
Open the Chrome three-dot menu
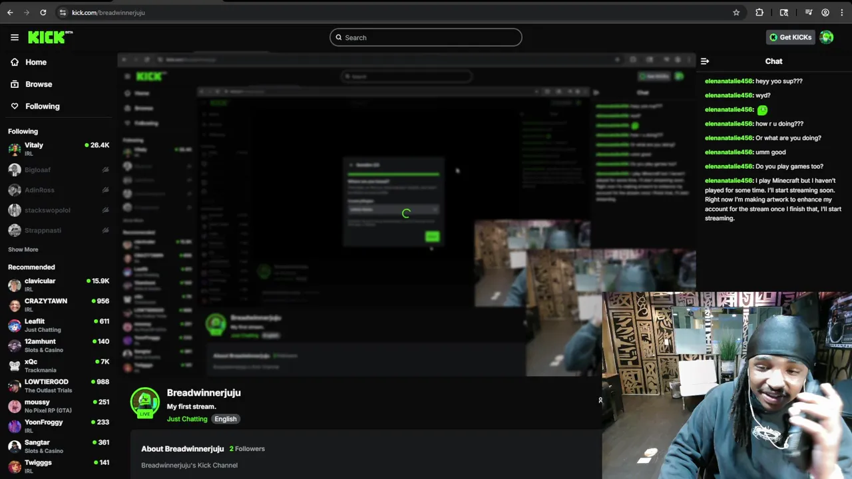coord(842,12)
